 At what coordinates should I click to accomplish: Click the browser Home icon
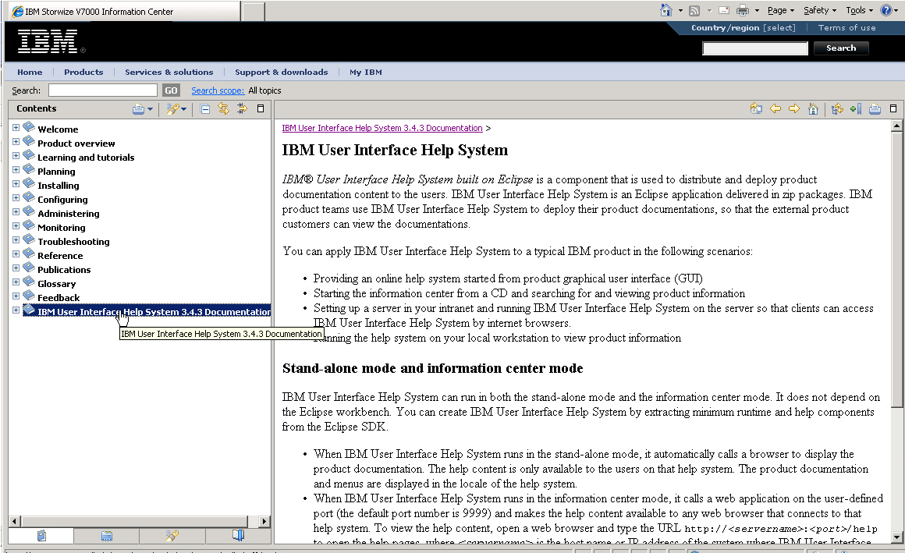pyautogui.click(x=666, y=10)
